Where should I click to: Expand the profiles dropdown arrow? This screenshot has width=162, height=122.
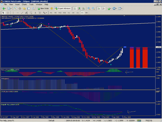coord(11,9)
